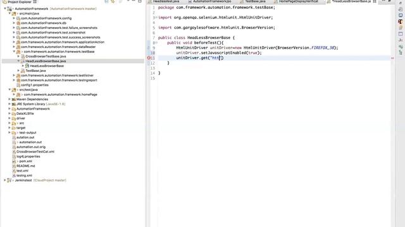The image size is (405, 227).
Task: Collapse the import block fold on line 3
Action: (x=156, y=18)
